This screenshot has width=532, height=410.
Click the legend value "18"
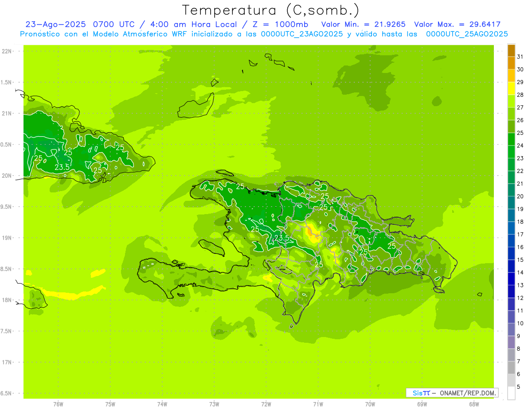(520, 222)
